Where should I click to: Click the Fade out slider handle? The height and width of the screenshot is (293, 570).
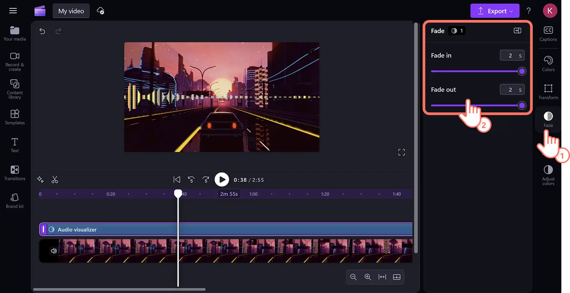pos(522,105)
